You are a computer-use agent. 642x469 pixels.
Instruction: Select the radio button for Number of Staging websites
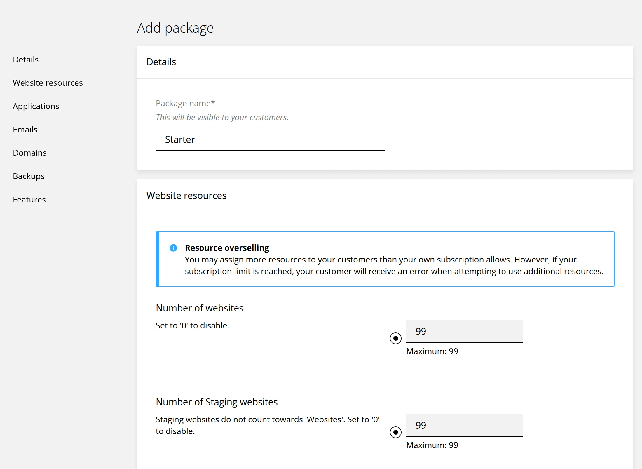[396, 432]
